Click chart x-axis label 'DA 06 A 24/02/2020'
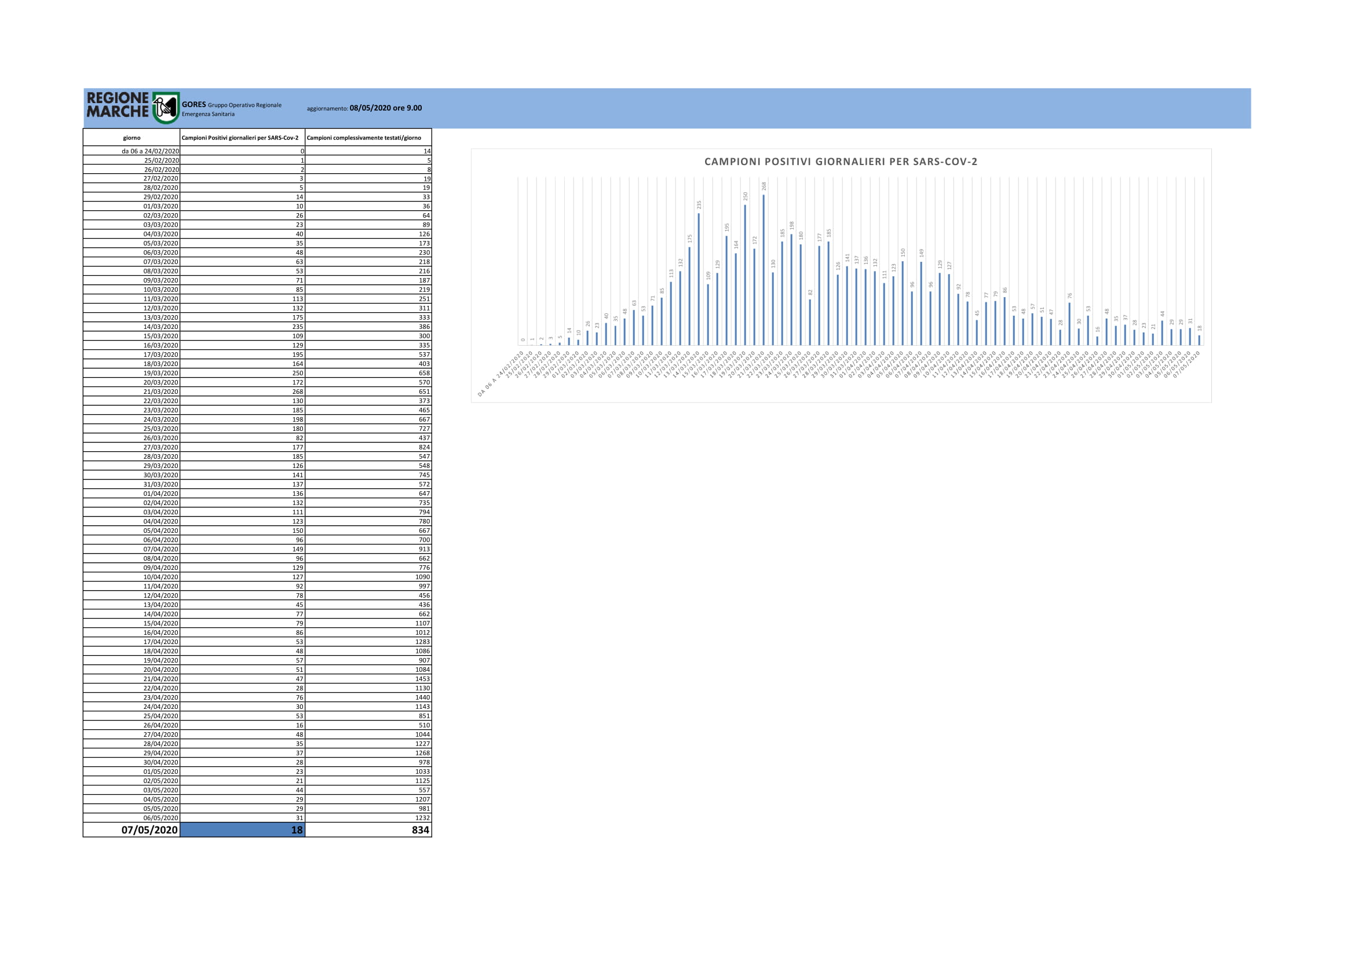The height and width of the screenshot is (958, 1355). pos(501,375)
